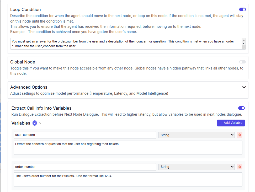Click the scroll down arrow in loop condition box

[x=243, y=43]
